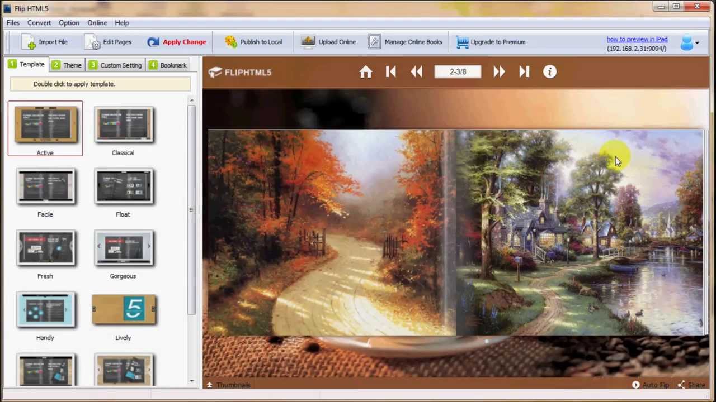Open the Option menu
Viewport: 716px width, 402px height.
69,23
